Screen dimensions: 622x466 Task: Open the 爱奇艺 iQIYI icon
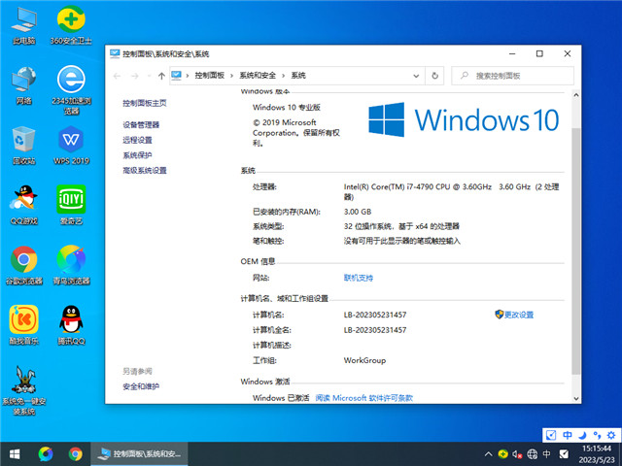[x=71, y=205]
